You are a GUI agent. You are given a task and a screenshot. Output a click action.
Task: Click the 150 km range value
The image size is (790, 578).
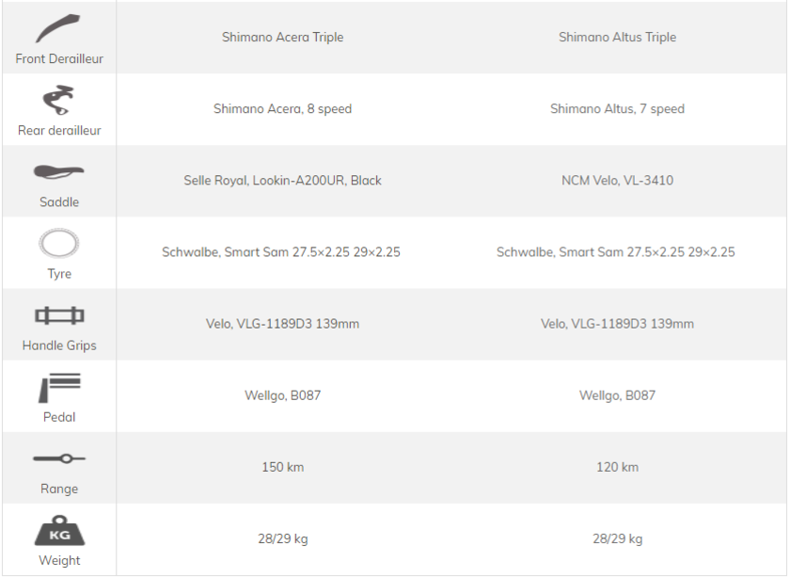pyautogui.click(x=283, y=467)
